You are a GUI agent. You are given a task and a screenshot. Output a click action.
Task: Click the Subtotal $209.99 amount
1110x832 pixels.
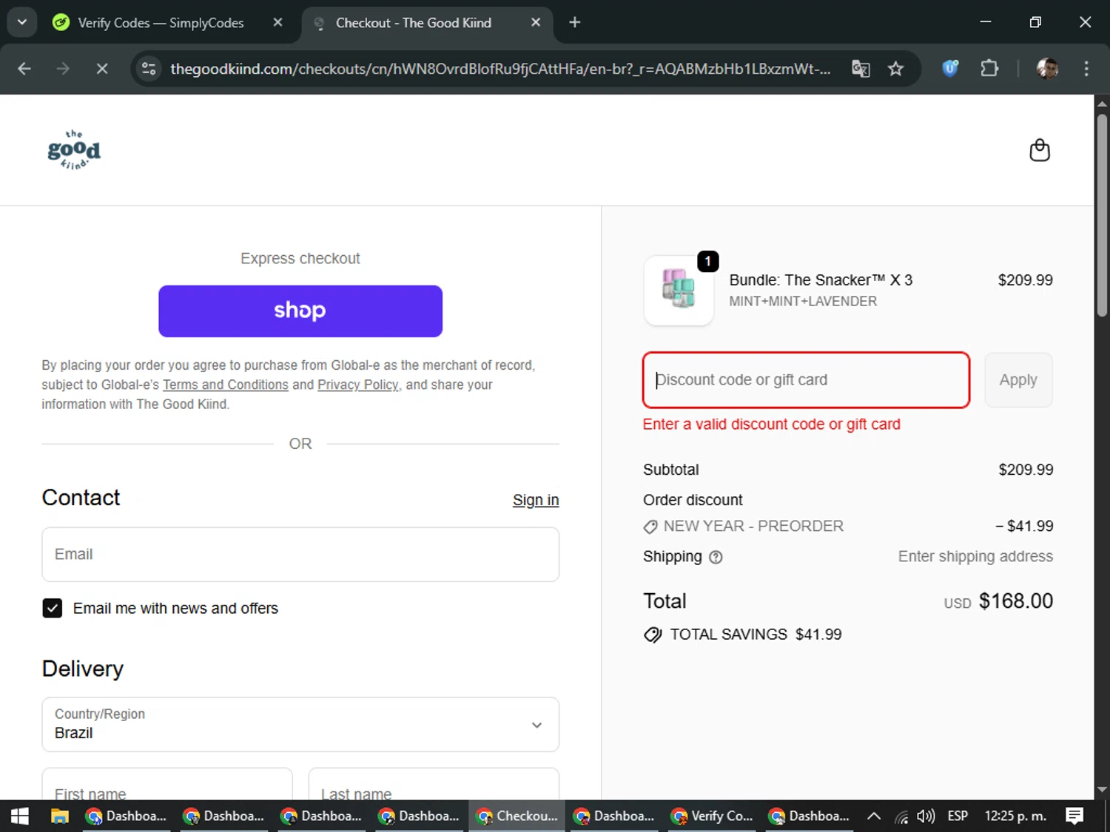click(x=1026, y=470)
